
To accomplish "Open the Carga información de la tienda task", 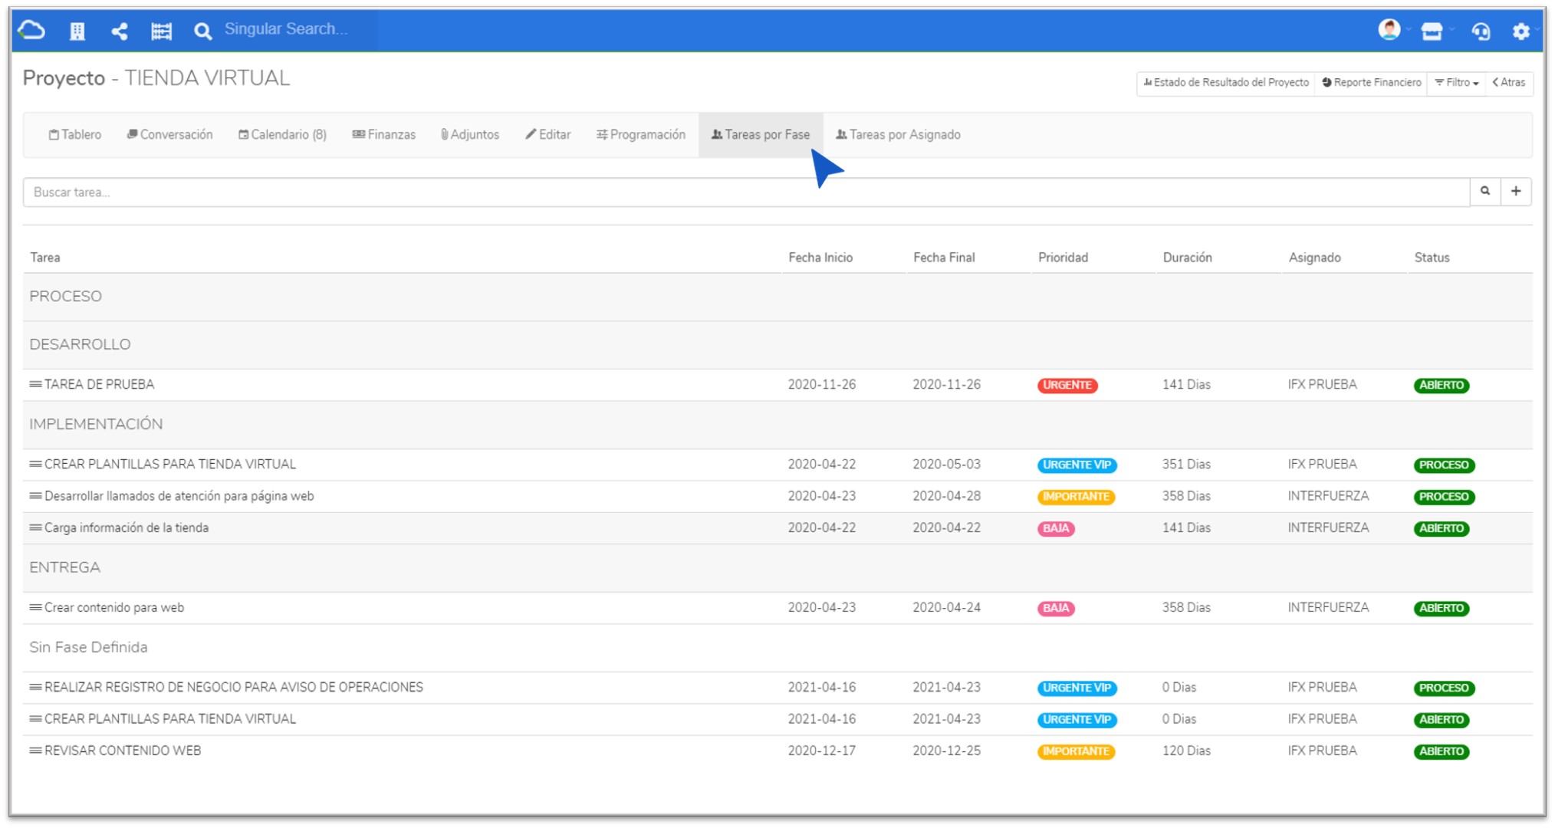I will [127, 527].
